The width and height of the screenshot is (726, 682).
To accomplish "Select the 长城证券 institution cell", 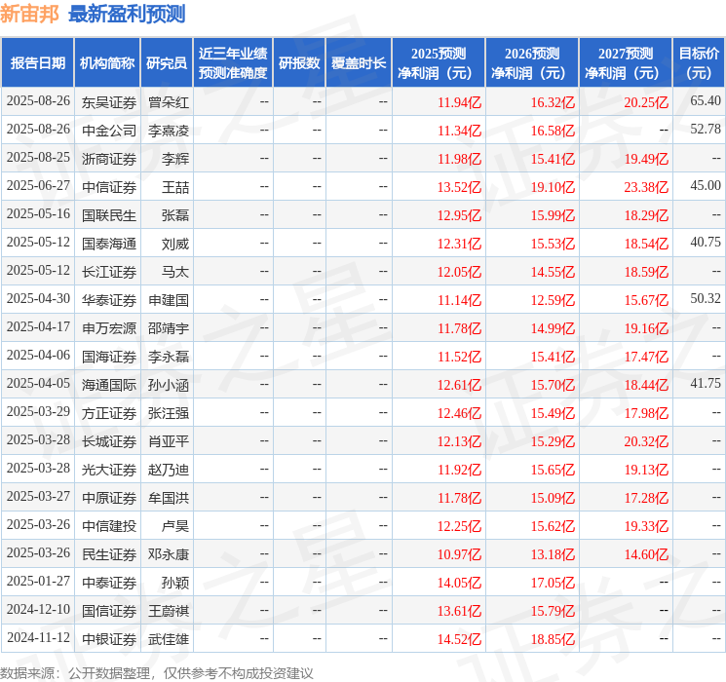I will 109,441.
